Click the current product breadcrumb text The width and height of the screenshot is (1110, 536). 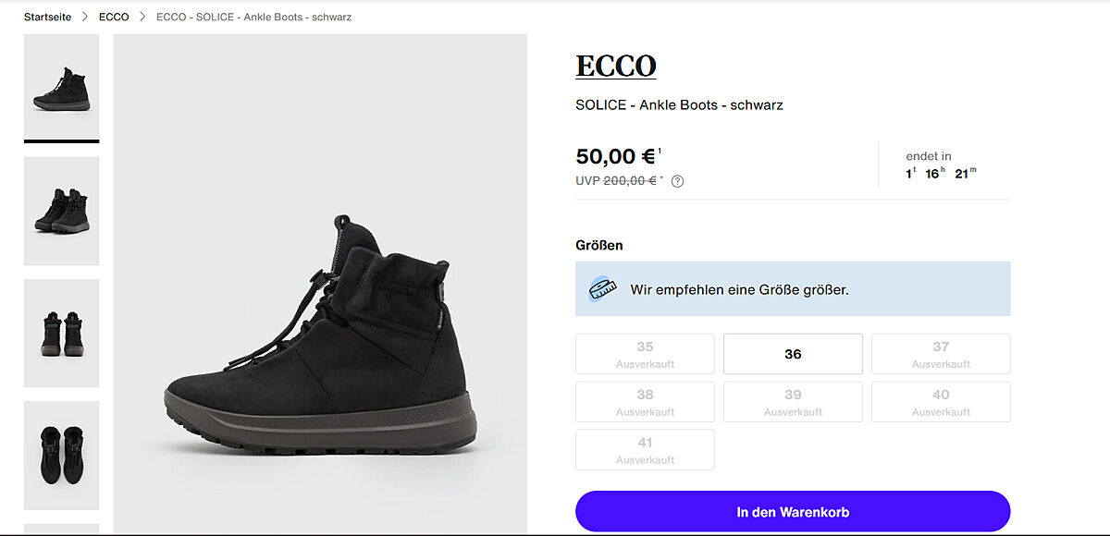pyautogui.click(x=253, y=18)
